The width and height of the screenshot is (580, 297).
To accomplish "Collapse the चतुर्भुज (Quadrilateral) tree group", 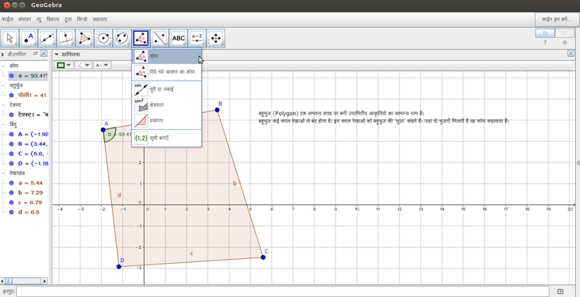I will coord(3,86).
